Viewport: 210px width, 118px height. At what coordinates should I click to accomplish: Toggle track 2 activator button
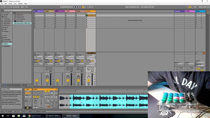point(47,80)
